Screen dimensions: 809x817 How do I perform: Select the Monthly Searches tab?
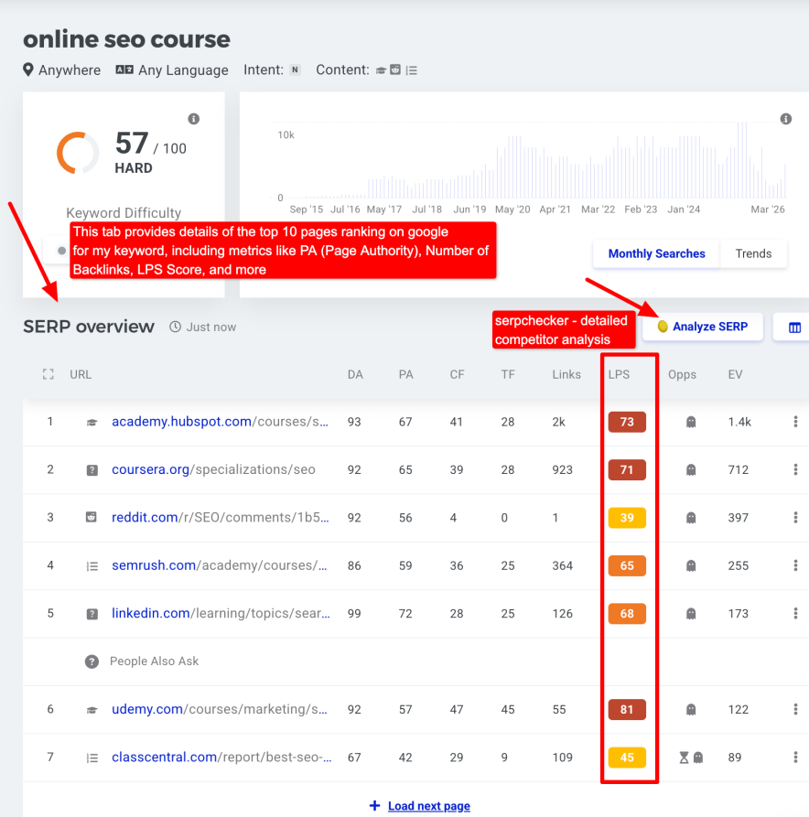(656, 253)
